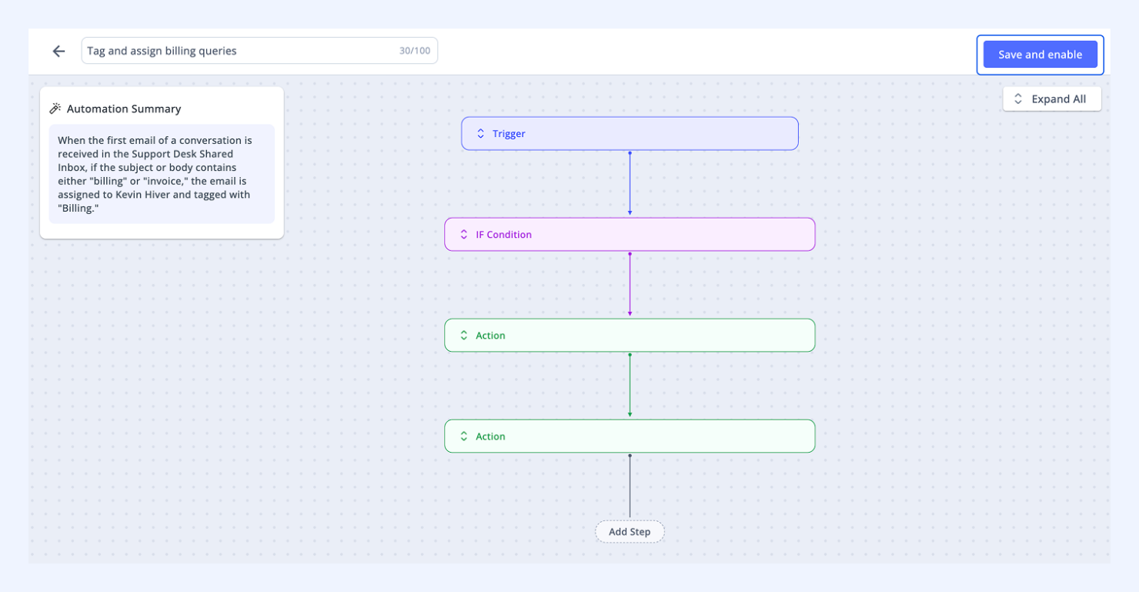Click the magic wand Automation Summary icon
1139x592 pixels.
point(55,109)
